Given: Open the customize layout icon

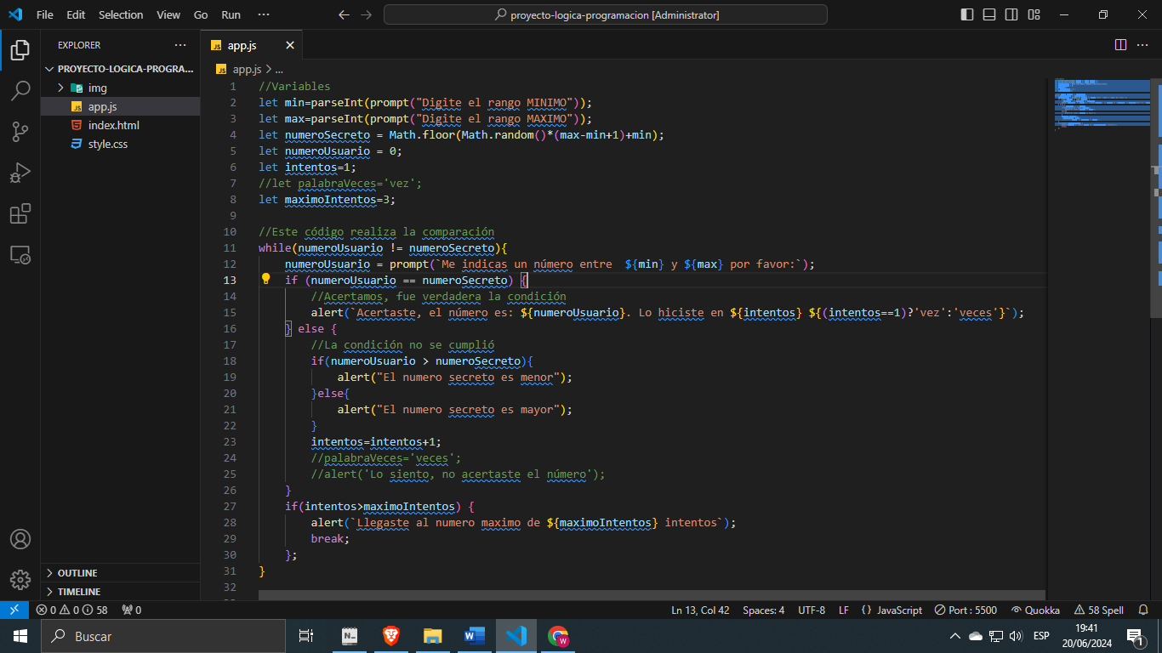Looking at the screenshot, I should click(x=1034, y=14).
